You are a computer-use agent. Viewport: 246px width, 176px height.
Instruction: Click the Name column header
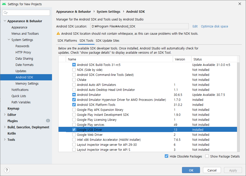[x=119, y=59]
